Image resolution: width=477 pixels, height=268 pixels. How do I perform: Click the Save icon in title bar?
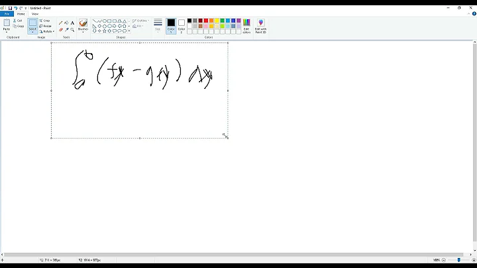tap(10, 8)
